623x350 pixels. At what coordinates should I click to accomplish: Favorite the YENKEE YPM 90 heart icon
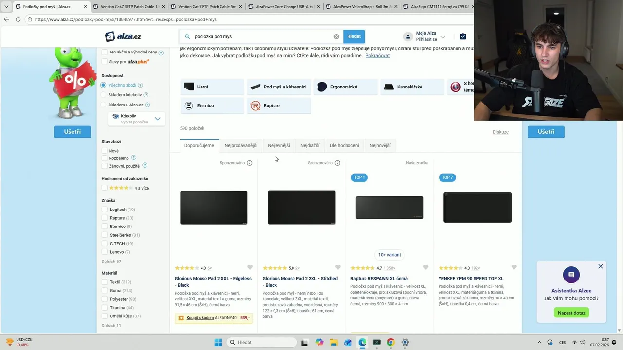(x=514, y=267)
